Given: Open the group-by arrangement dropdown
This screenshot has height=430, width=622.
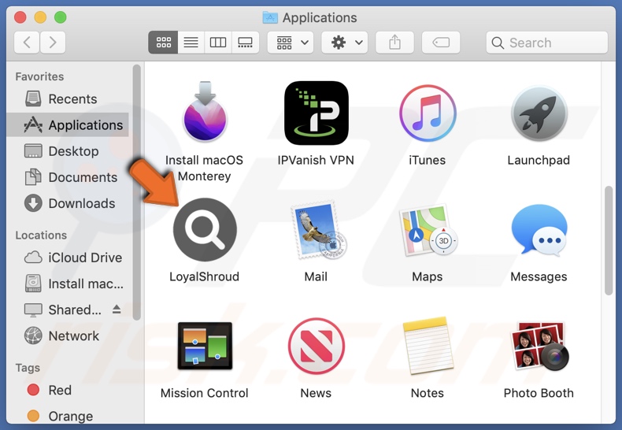Looking at the screenshot, I should click(x=291, y=42).
